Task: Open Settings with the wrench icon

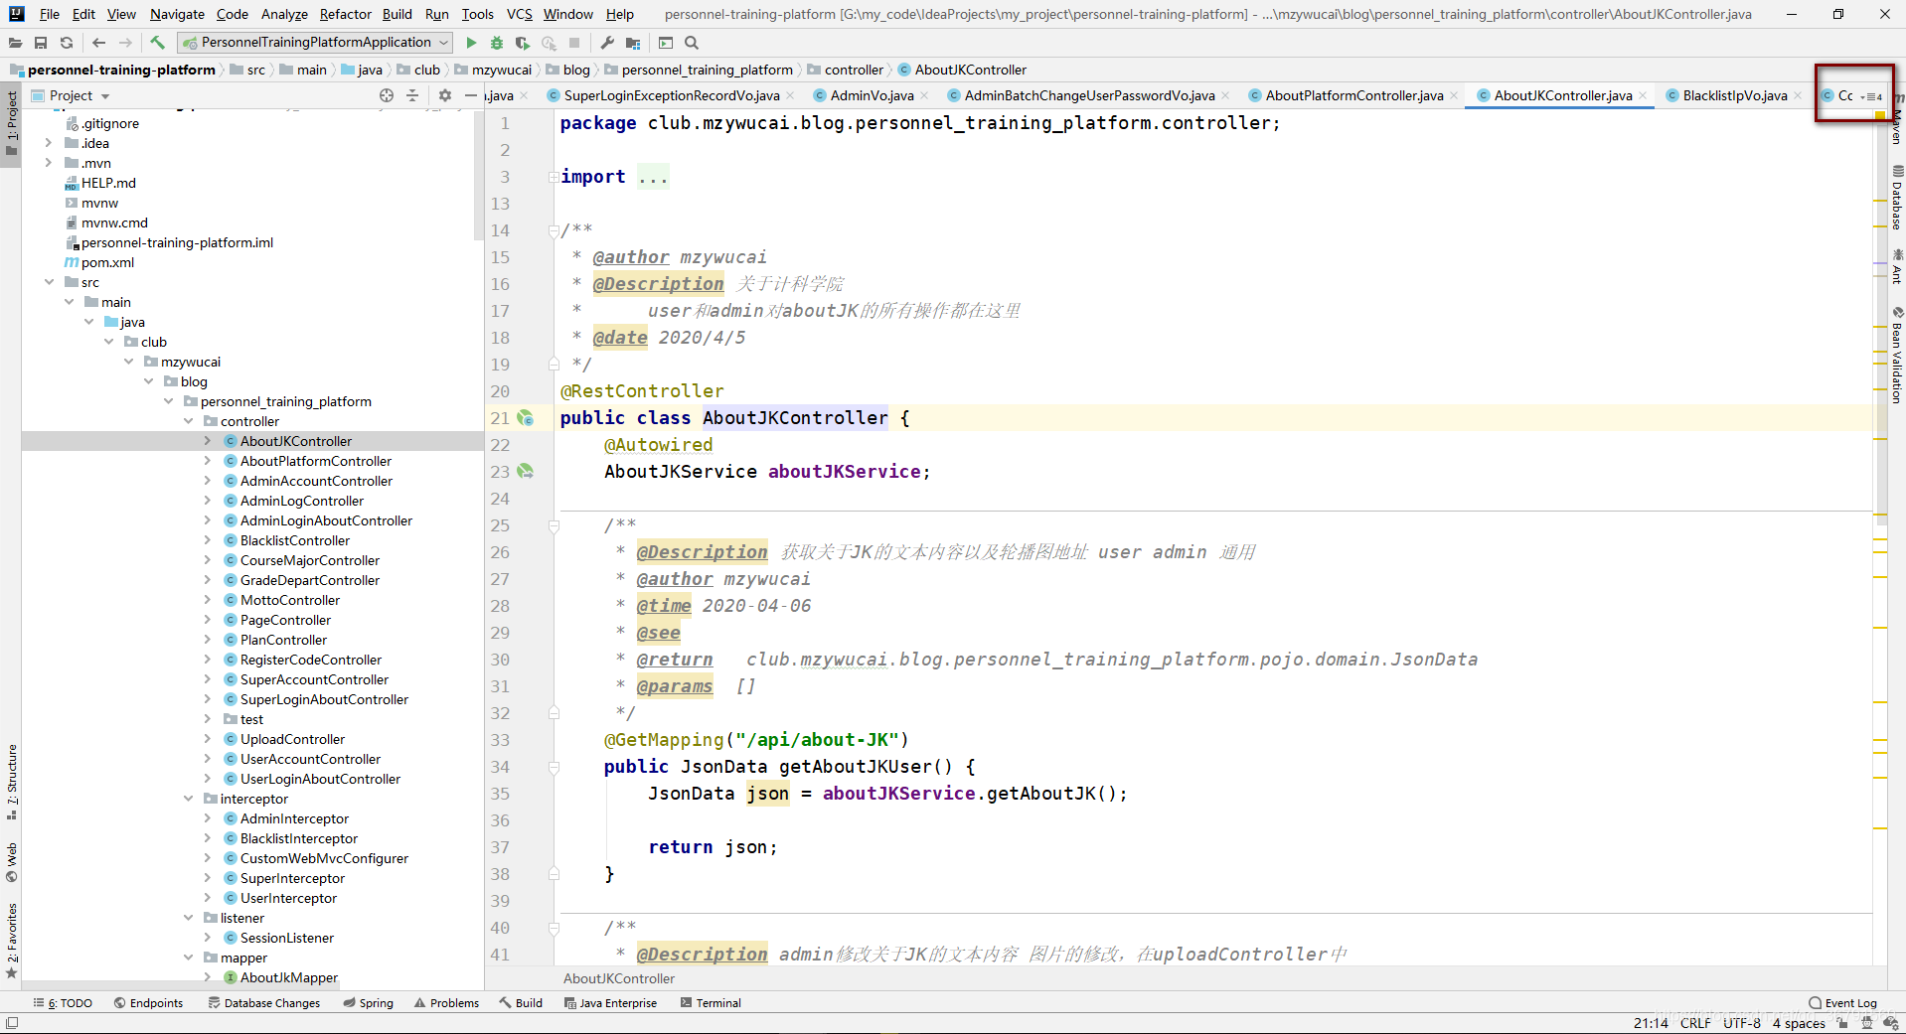Action: (x=607, y=43)
